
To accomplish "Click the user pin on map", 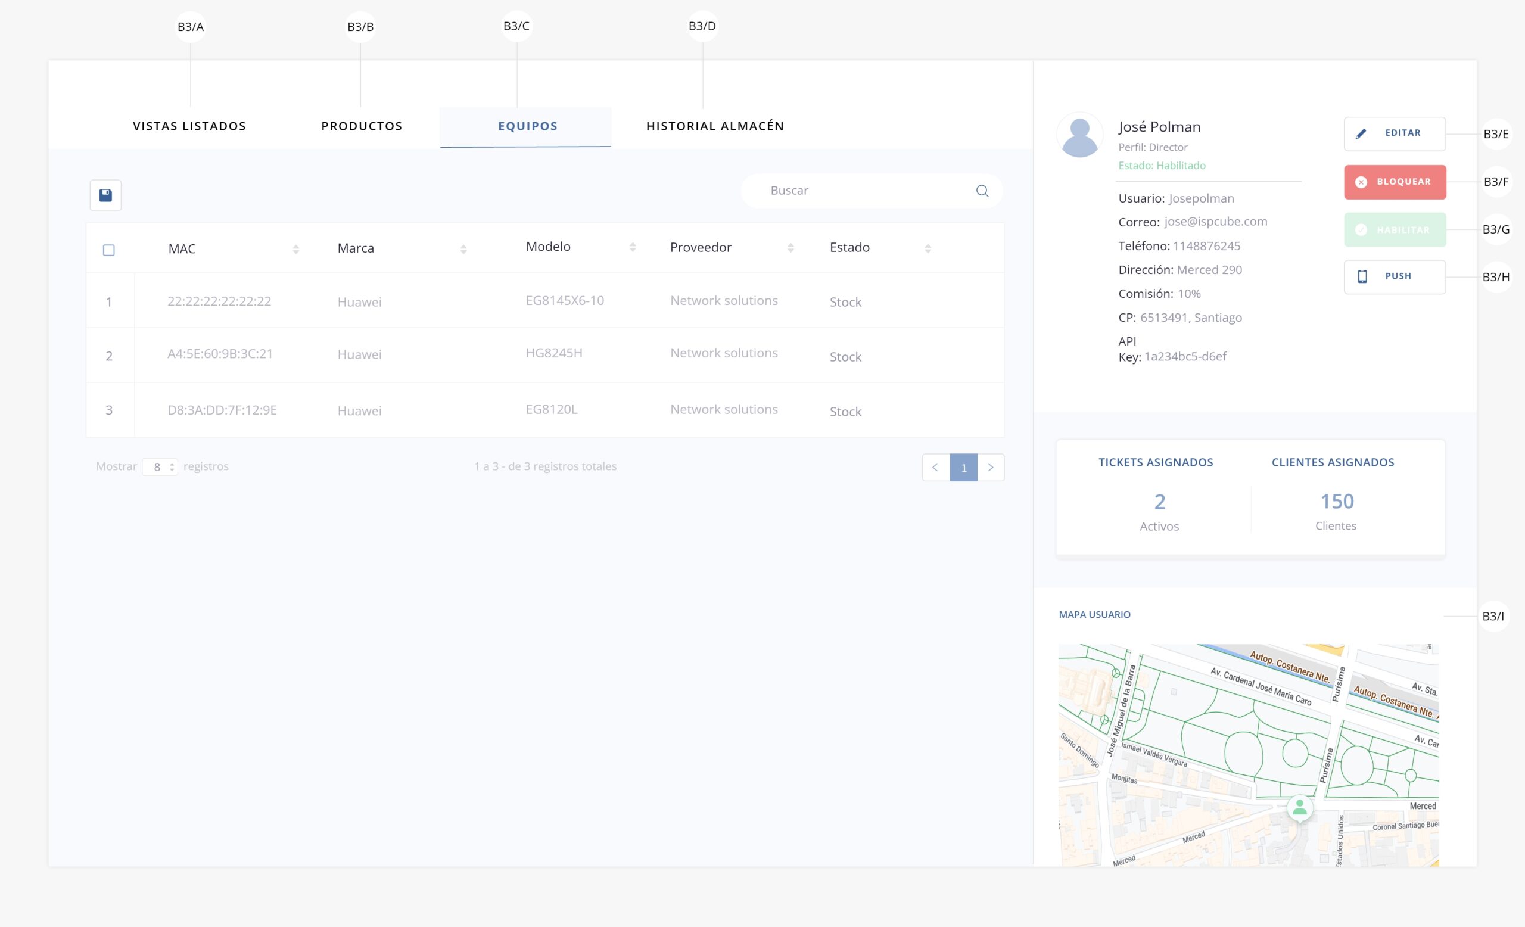I will tap(1299, 807).
